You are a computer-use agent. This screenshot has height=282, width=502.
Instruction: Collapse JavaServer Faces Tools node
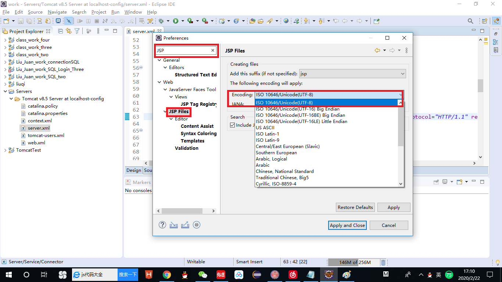(165, 90)
